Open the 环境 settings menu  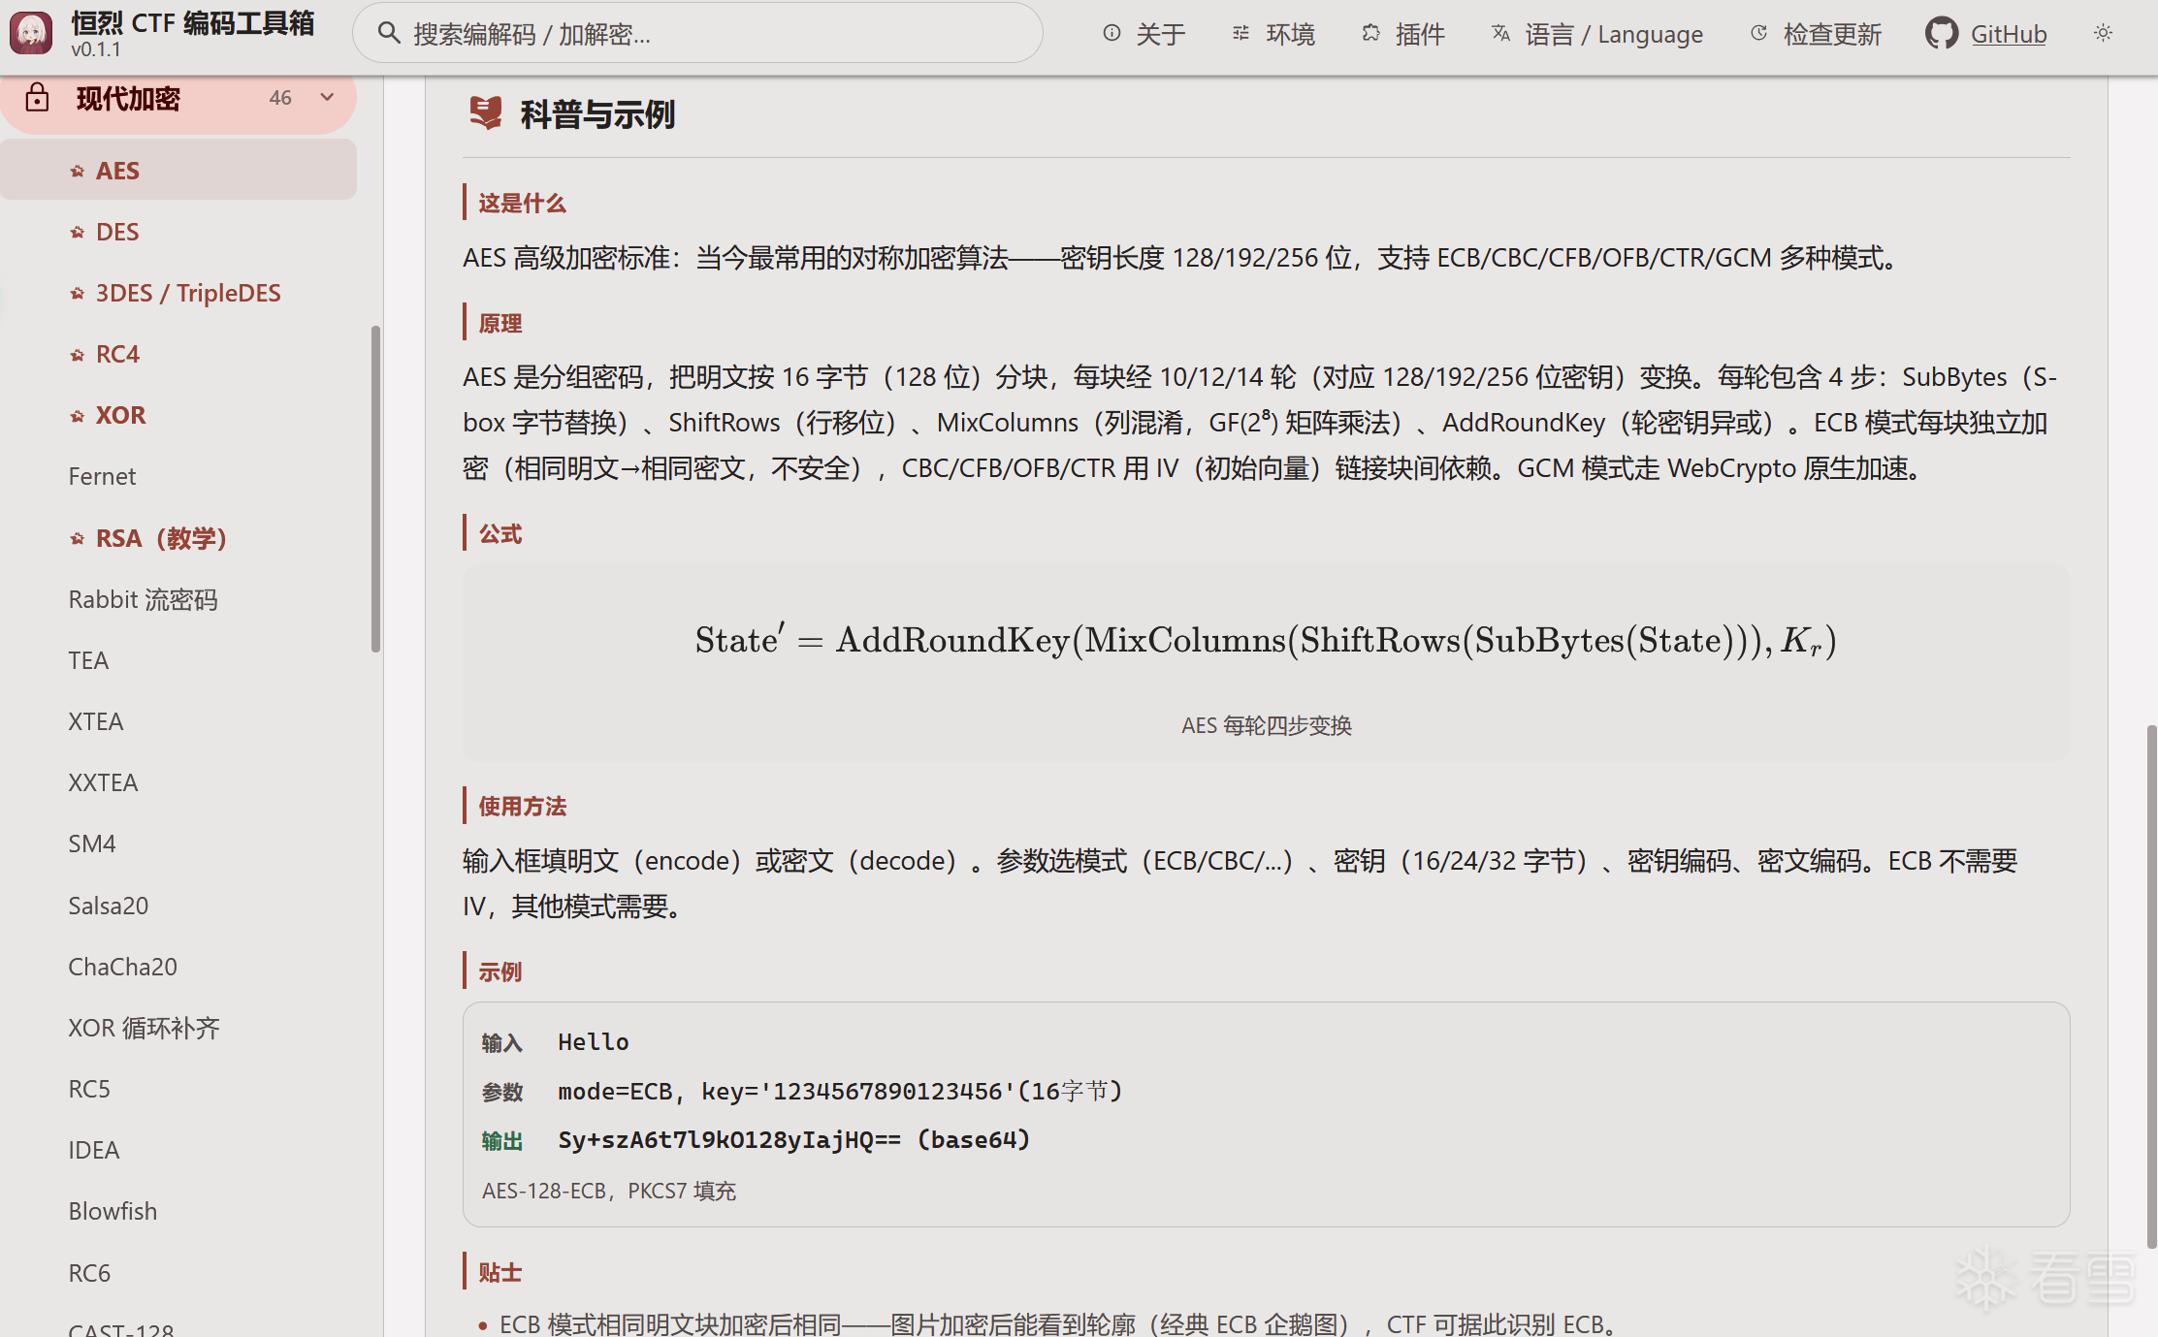[1273, 33]
